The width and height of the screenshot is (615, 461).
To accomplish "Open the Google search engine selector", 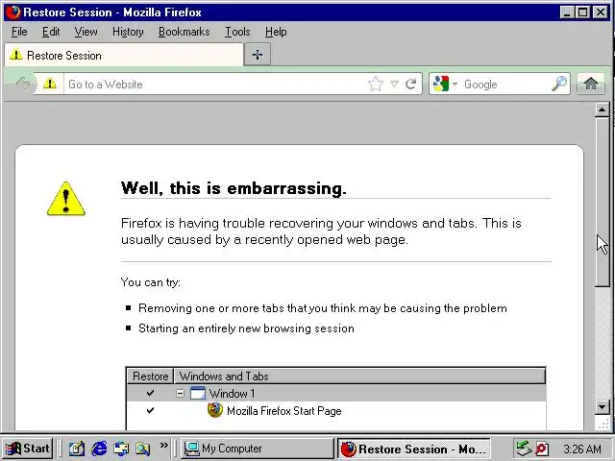I will pos(445,84).
